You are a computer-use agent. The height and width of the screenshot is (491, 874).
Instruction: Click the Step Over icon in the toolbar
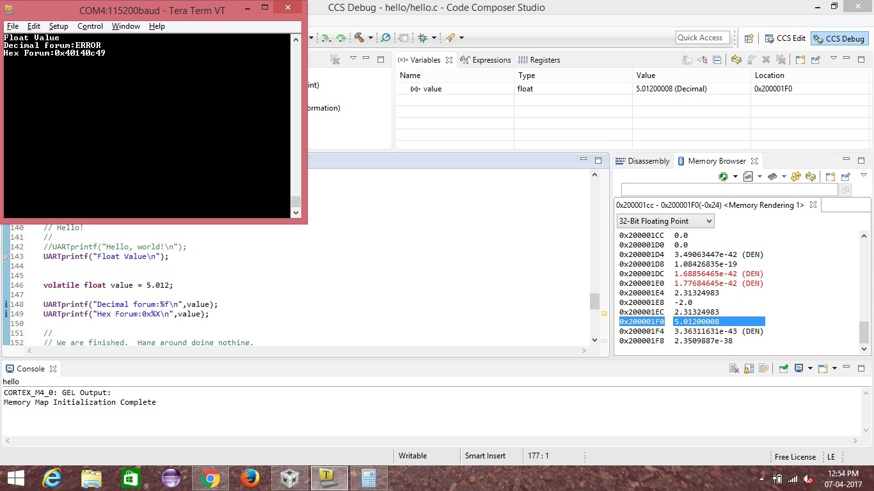341,38
